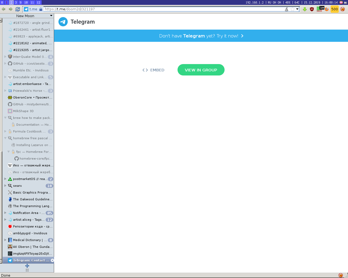Open the uBlock Origin shield icon
This screenshot has height=278, width=348.
(312, 9)
